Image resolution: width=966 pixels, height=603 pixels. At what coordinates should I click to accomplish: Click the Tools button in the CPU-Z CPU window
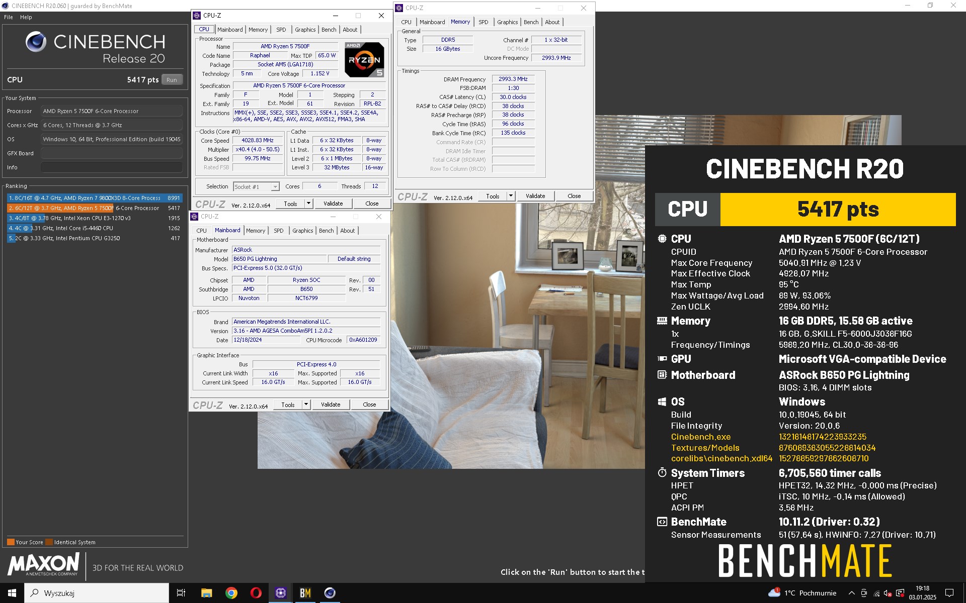pyautogui.click(x=291, y=204)
